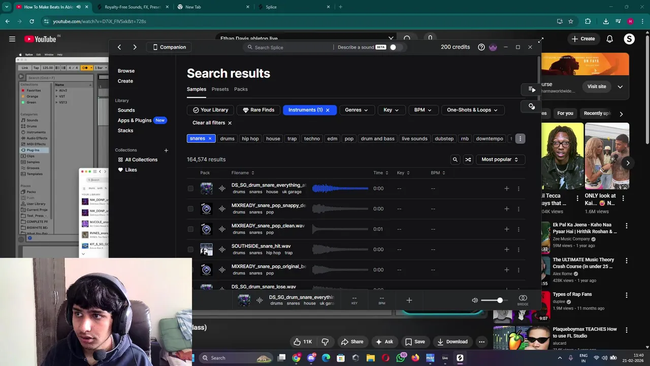Dislike the YouTube video
Viewport: 650px width, 366px height.
point(325,342)
